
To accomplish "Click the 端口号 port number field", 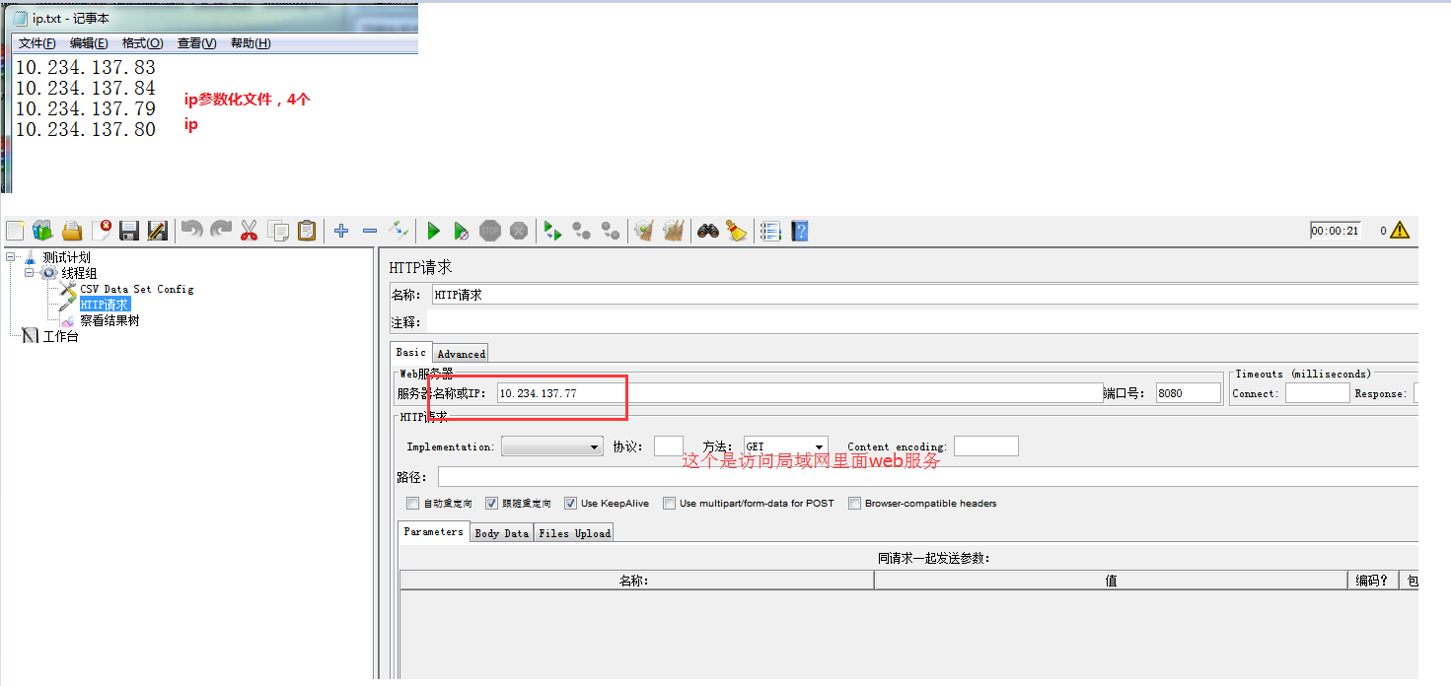I will click(1188, 393).
